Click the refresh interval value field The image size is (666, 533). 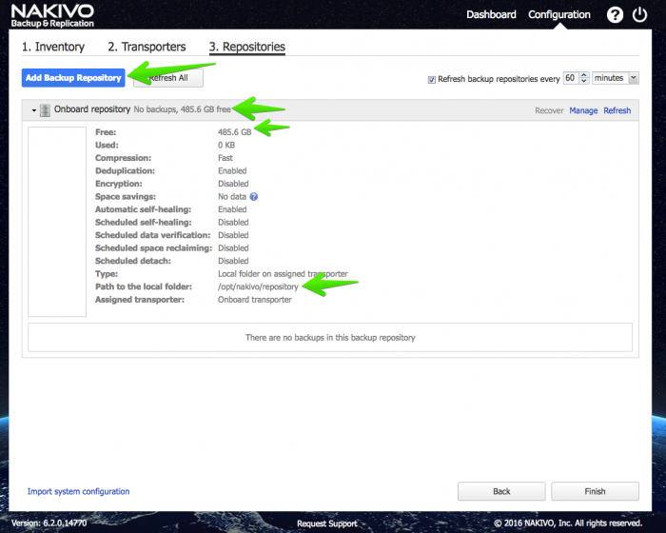571,78
